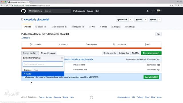Screen dimensions: 183x103
Task: View the 1 branch page
Action: click(x=63, y=45)
